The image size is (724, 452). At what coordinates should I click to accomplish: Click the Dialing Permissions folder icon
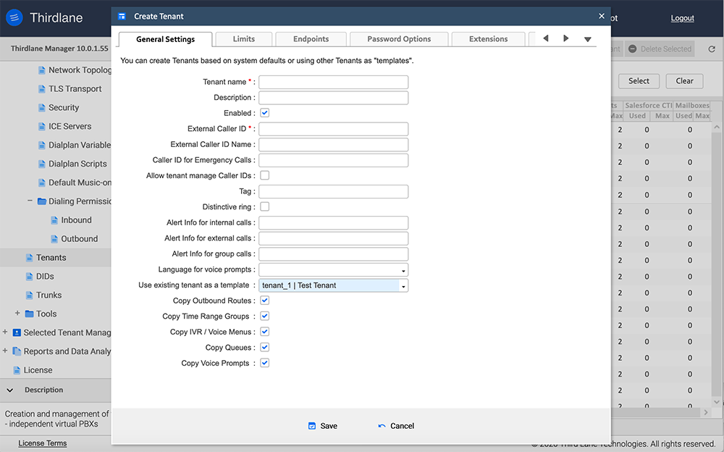coord(42,201)
